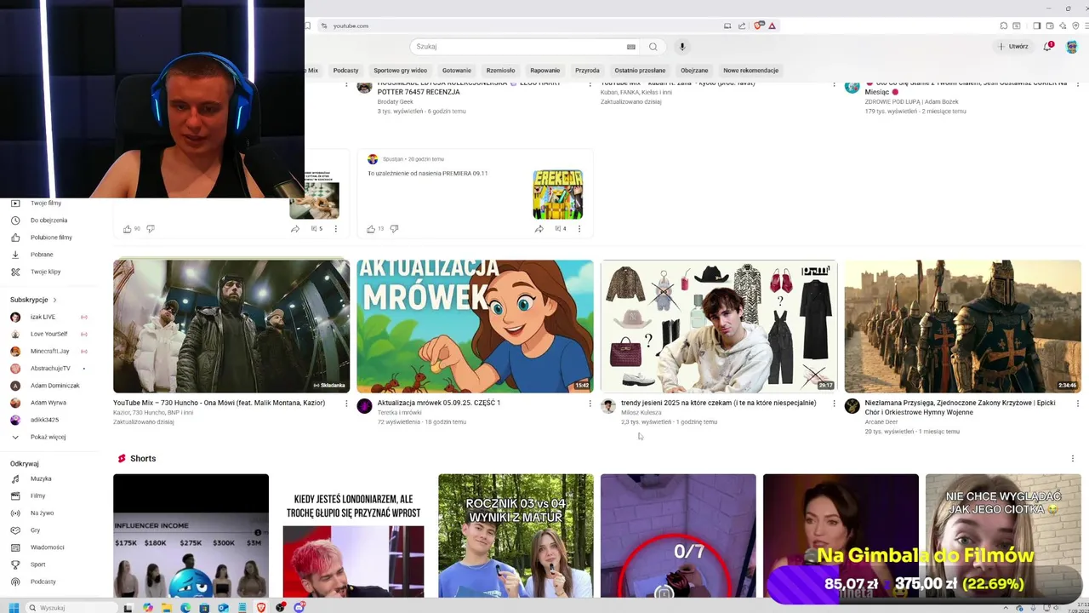
Task: Open the Rocznik 03 vs 04 Short
Action: pyautogui.click(x=516, y=536)
